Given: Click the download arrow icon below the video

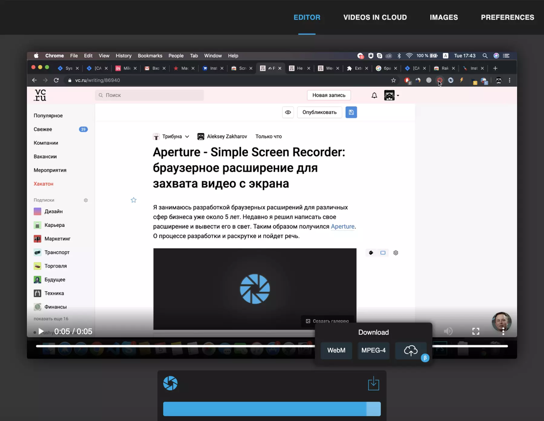Looking at the screenshot, I should [374, 383].
